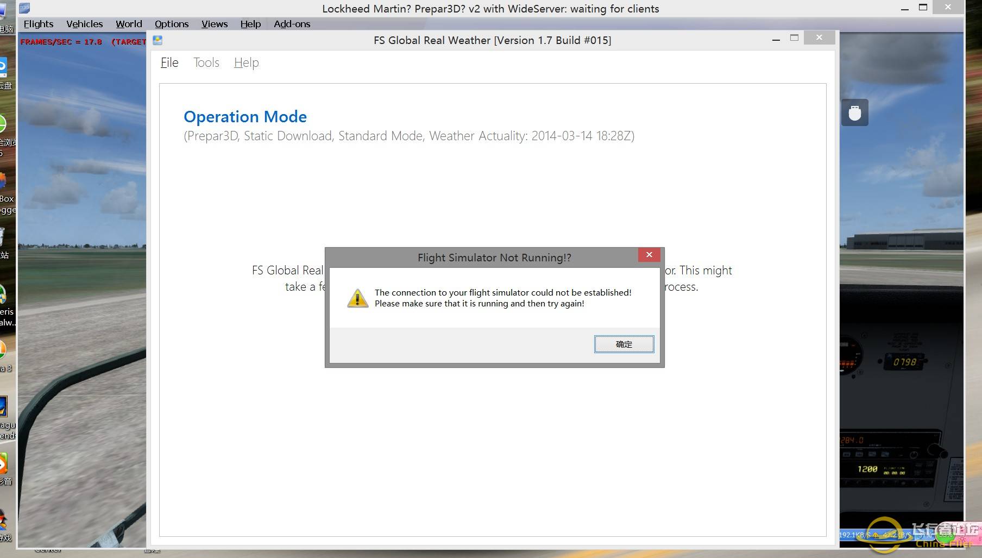
Task: Maximize the Prepar3D main window
Action: coord(923,7)
